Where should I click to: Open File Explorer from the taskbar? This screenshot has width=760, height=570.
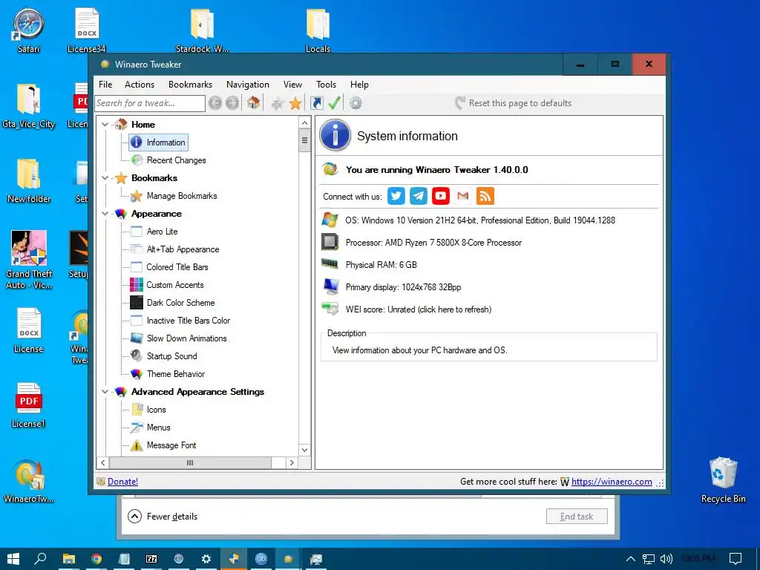pyautogui.click(x=69, y=559)
